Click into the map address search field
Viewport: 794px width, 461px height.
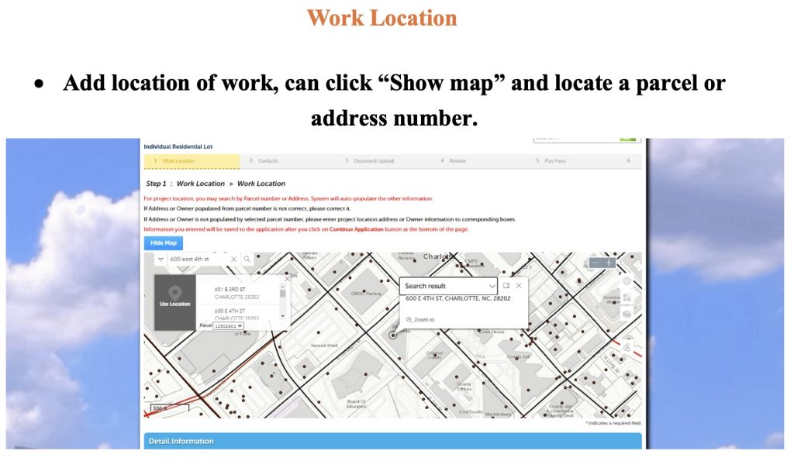click(x=198, y=260)
